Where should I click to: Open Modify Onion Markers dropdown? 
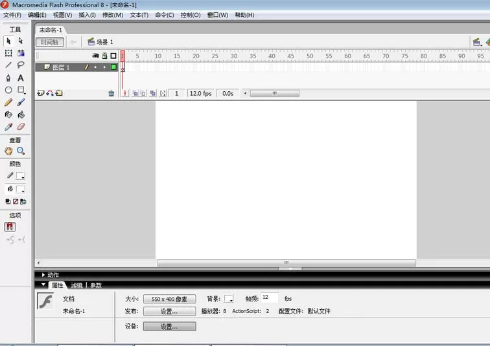pos(163,93)
